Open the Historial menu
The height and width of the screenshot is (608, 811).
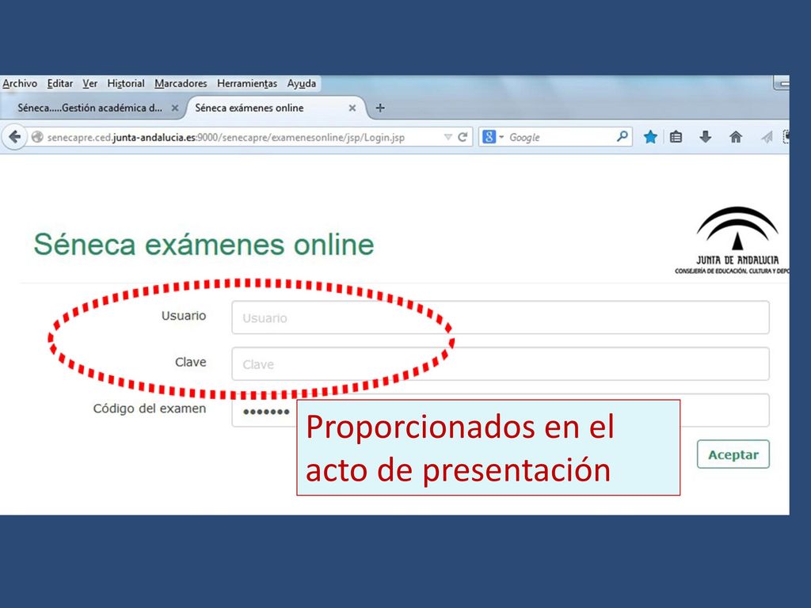[126, 83]
